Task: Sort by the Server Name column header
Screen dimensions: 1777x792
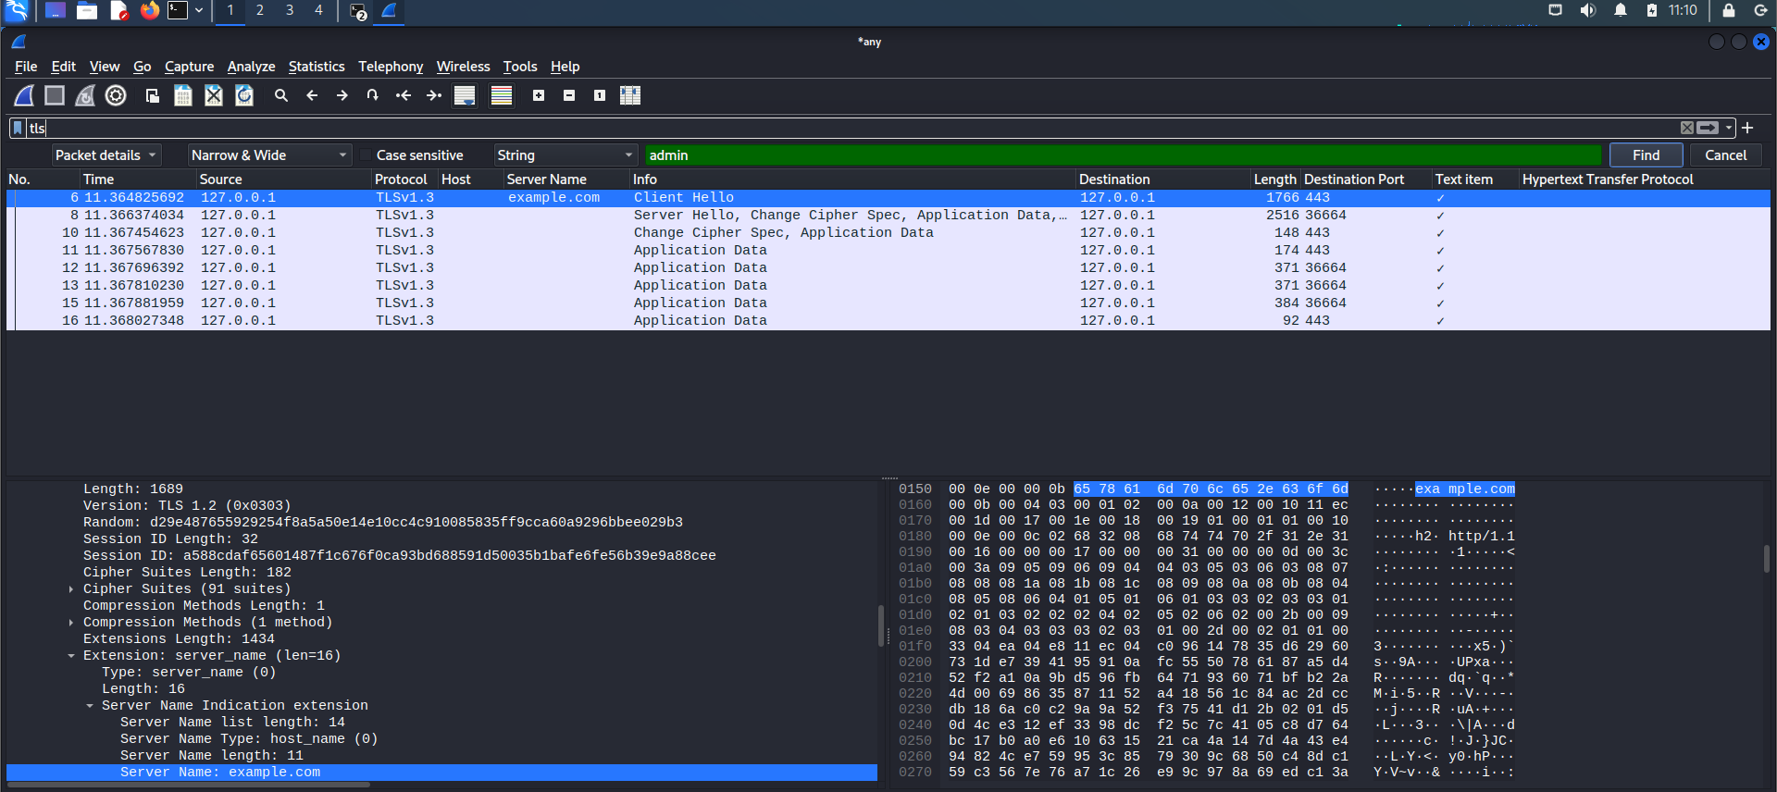Action: [x=565, y=179]
